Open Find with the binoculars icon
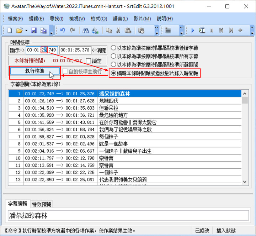This screenshot has width=256, height=236. coord(86,30)
